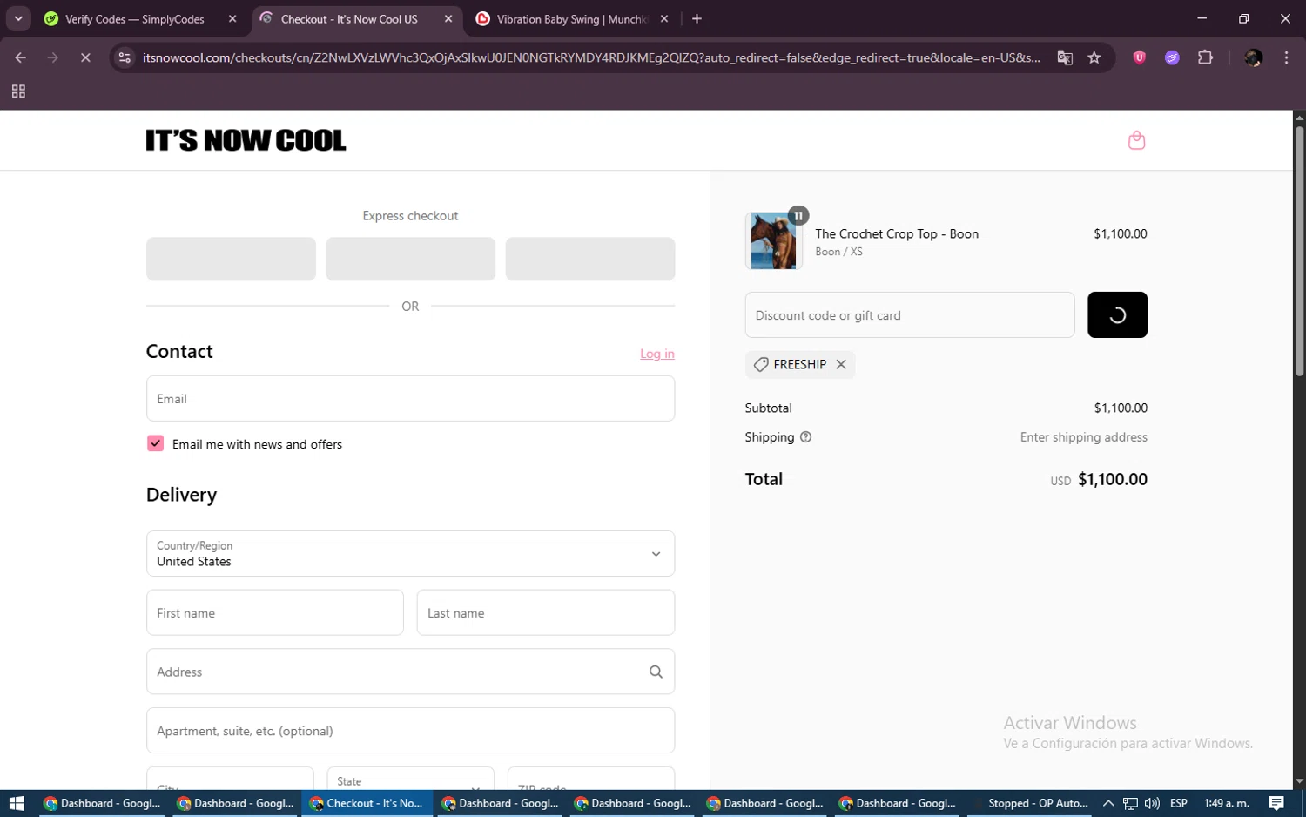
Task: Focus the Address input field
Action: 410,672
